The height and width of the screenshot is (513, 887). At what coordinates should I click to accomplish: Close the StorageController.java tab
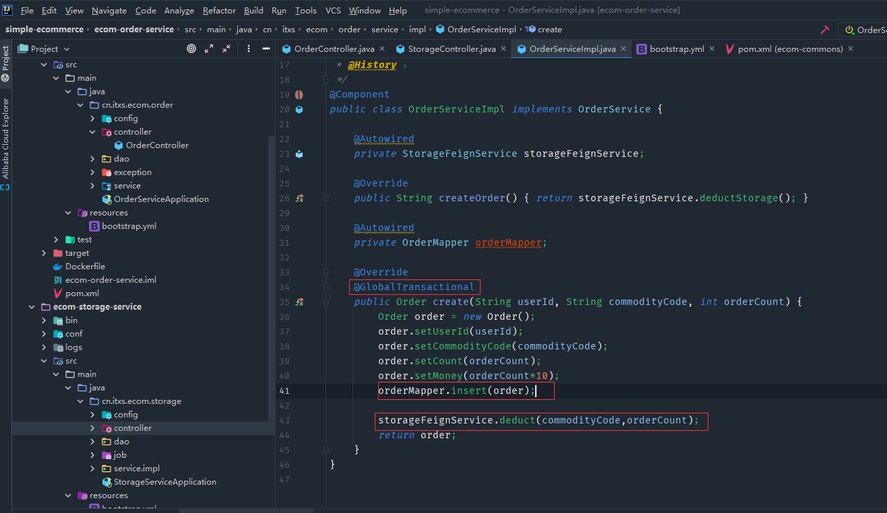(x=503, y=48)
